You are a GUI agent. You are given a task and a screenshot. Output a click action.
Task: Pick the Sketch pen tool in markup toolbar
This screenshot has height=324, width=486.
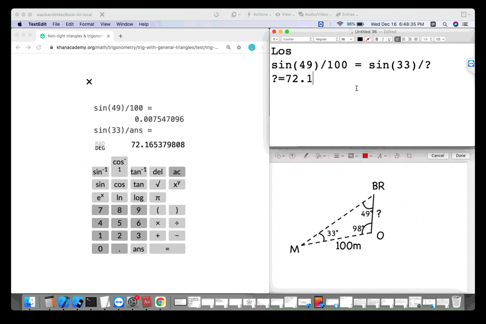[x=306, y=156]
